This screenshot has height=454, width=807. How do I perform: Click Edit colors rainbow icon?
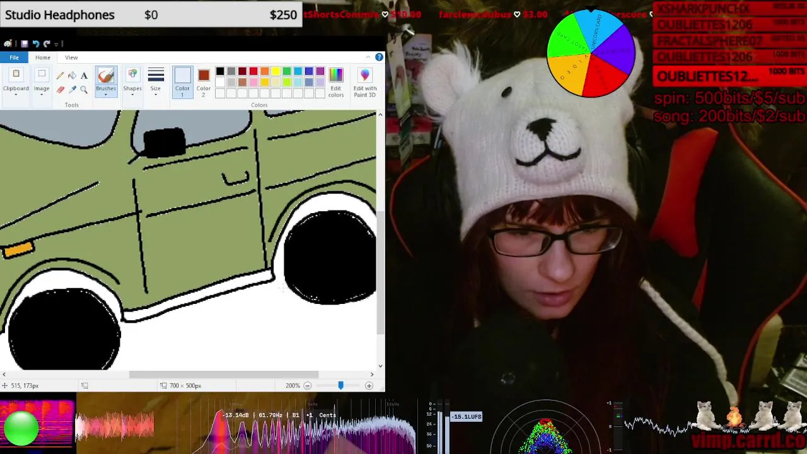[x=335, y=75]
